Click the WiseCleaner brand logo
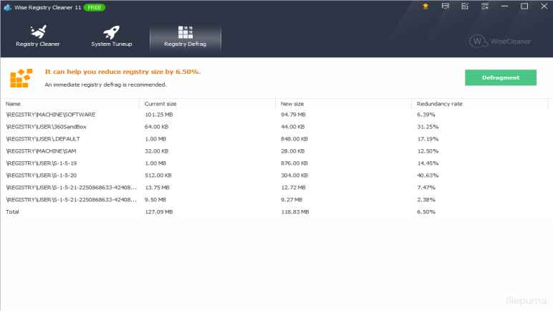This screenshot has height=311, width=553. pyautogui.click(x=501, y=41)
